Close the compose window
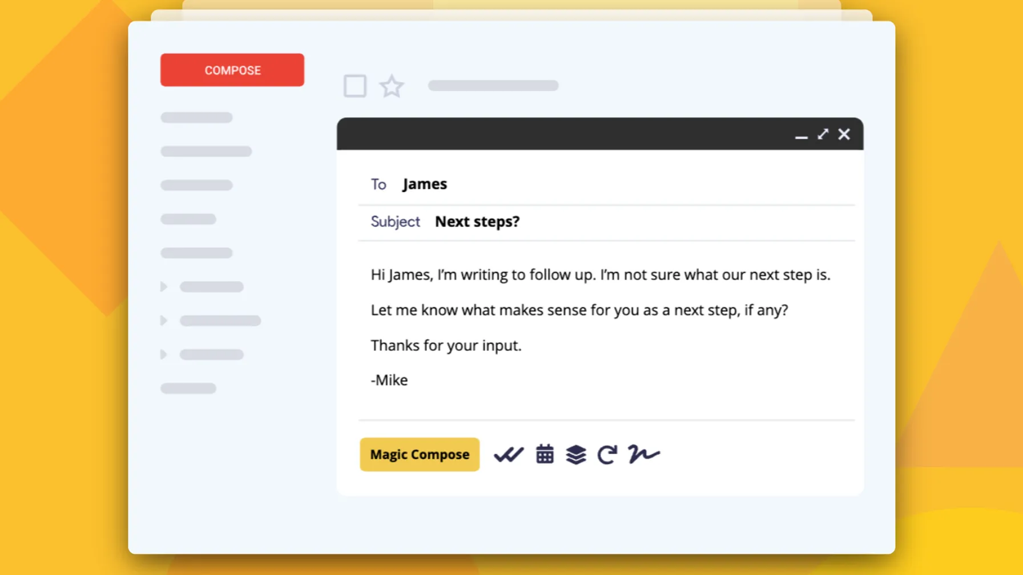This screenshot has width=1023, height=575. [844, 134]
